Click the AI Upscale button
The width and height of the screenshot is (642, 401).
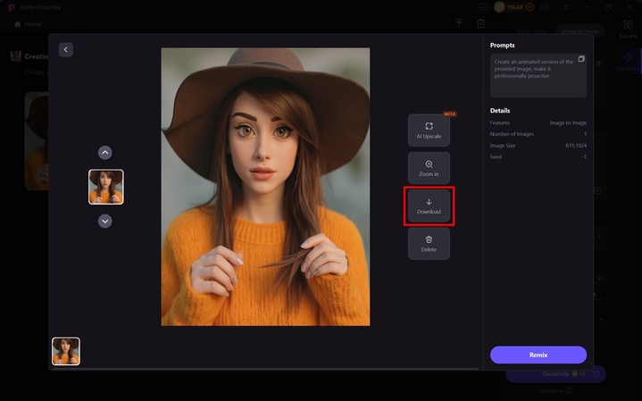click(429, 130)
